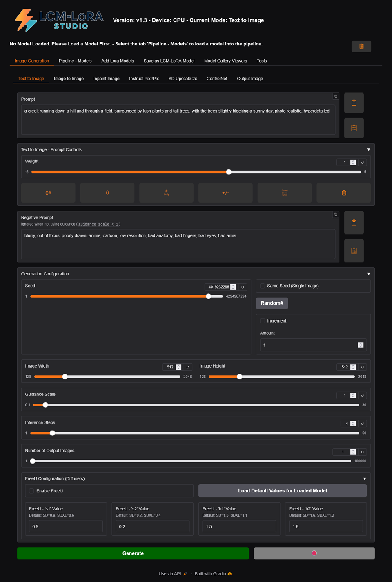The image size is (392, 582).
Task: Copy the Negative Prompt using its copy icon
Action: [x=336, y=214]
